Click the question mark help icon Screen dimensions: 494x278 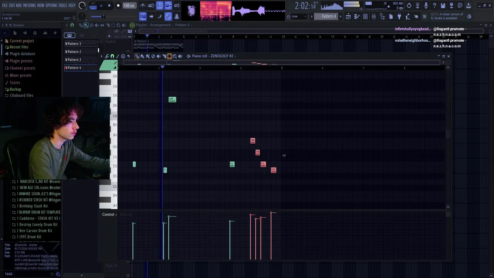click(x=435, y=5)
